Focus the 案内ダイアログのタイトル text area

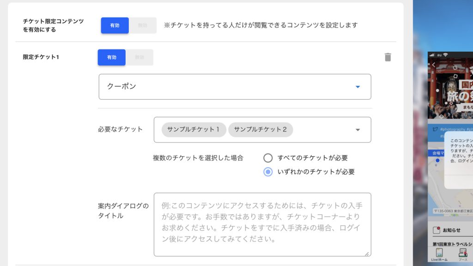[x=262, y=225]
